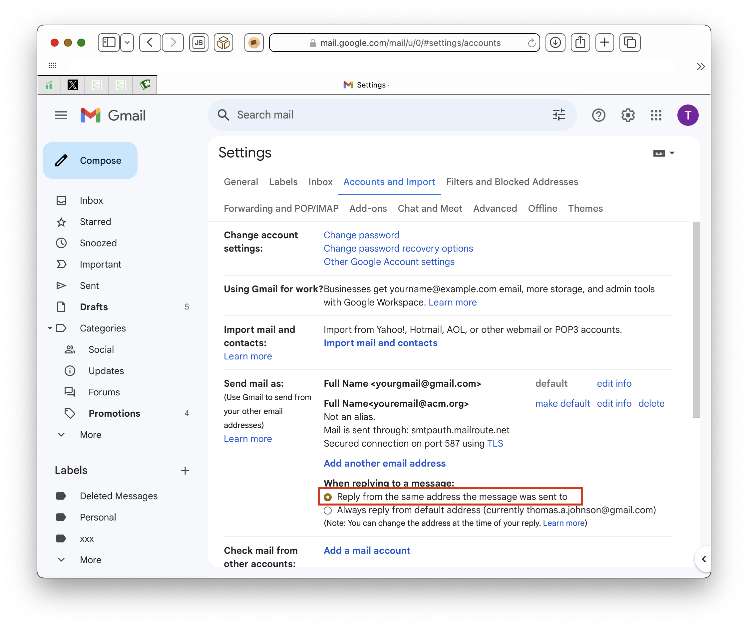Click the cube extension icon in toolbar
748x627 pixels.
(223, 43)
